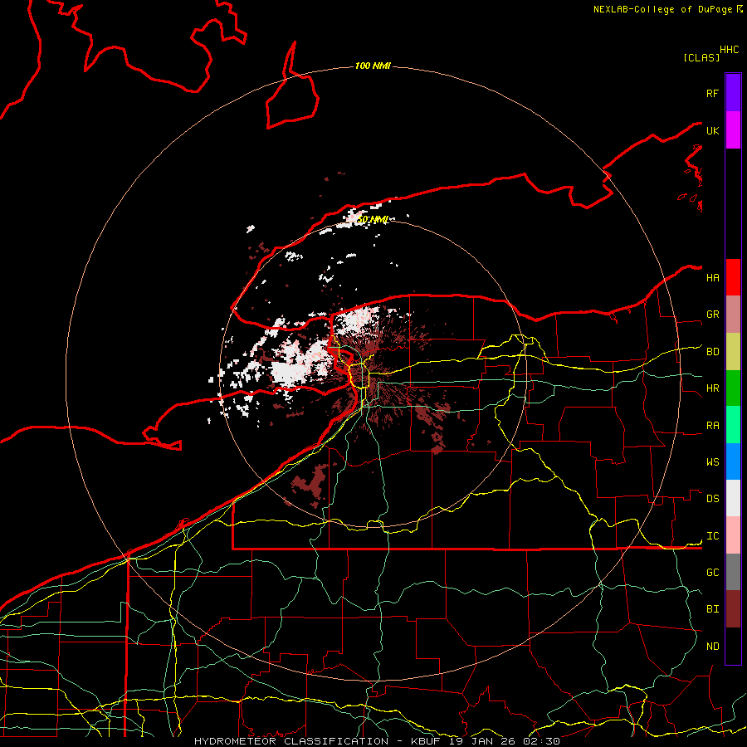The height and width of the screenshot is (747, 747).
Task: Click the '50 NMI' range ring label
Action: click(x=373, y=220)
